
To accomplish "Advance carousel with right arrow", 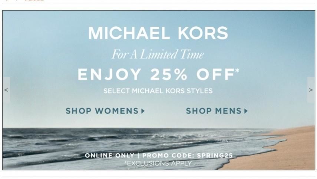I will 311,90.
